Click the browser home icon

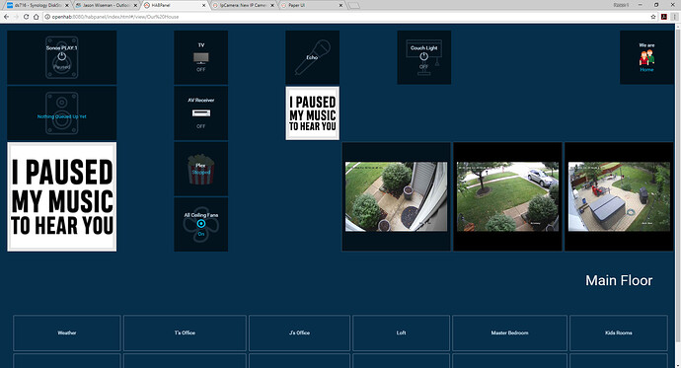point(37,17)
